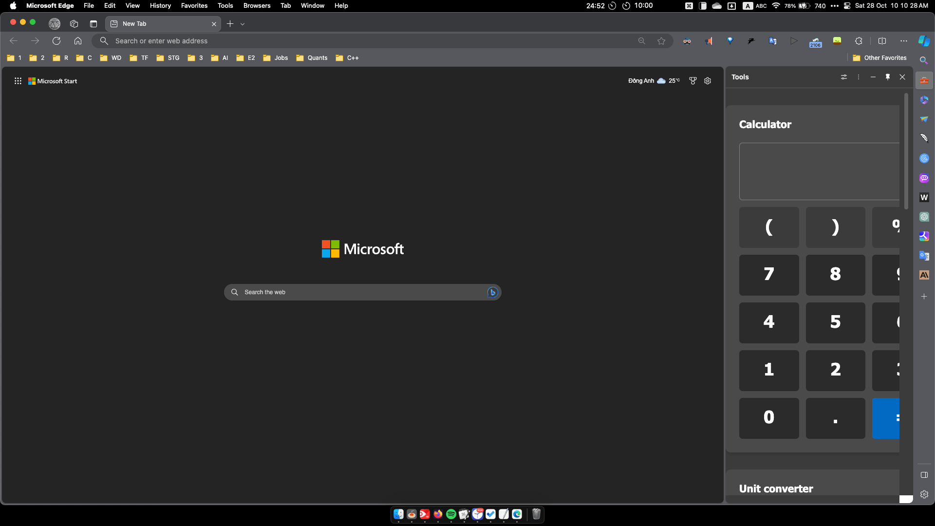
Task: Click the Rewards trophy icon
Action: 693,81
